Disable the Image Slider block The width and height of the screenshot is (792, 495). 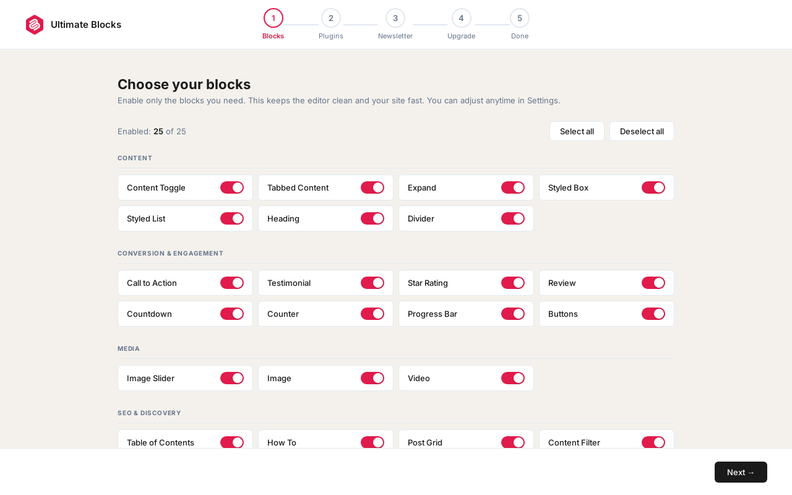point(232,378)
